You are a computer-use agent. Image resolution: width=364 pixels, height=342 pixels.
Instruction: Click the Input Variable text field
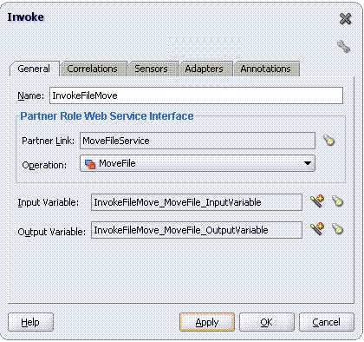tap(197, 202)
